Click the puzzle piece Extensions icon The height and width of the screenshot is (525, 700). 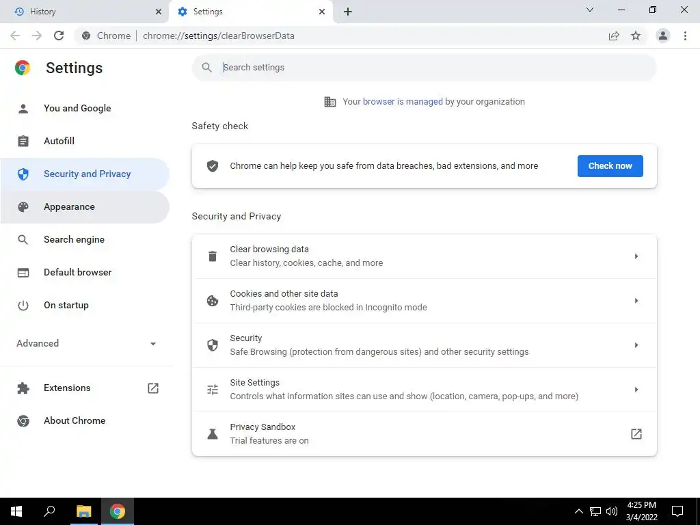(23, 388)
